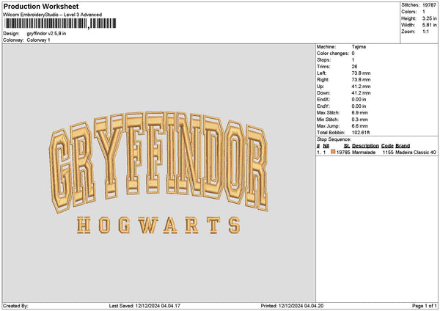
Task: Click the Machine value Tajima
Action: point(359,47)
